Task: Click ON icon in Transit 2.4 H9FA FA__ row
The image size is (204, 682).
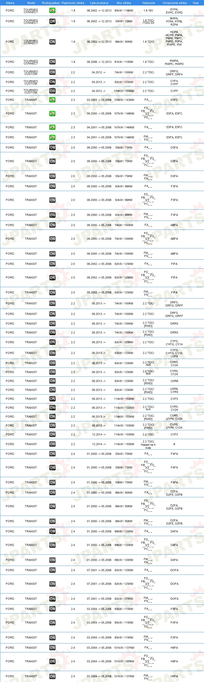Action: tap(52, 648)
